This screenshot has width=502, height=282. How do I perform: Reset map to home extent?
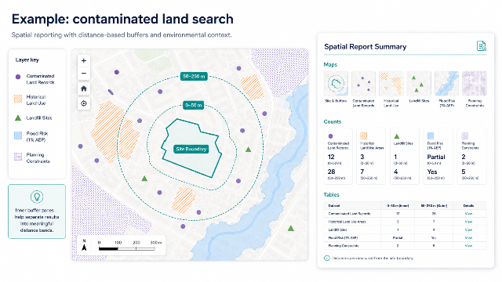click(84, 89)
